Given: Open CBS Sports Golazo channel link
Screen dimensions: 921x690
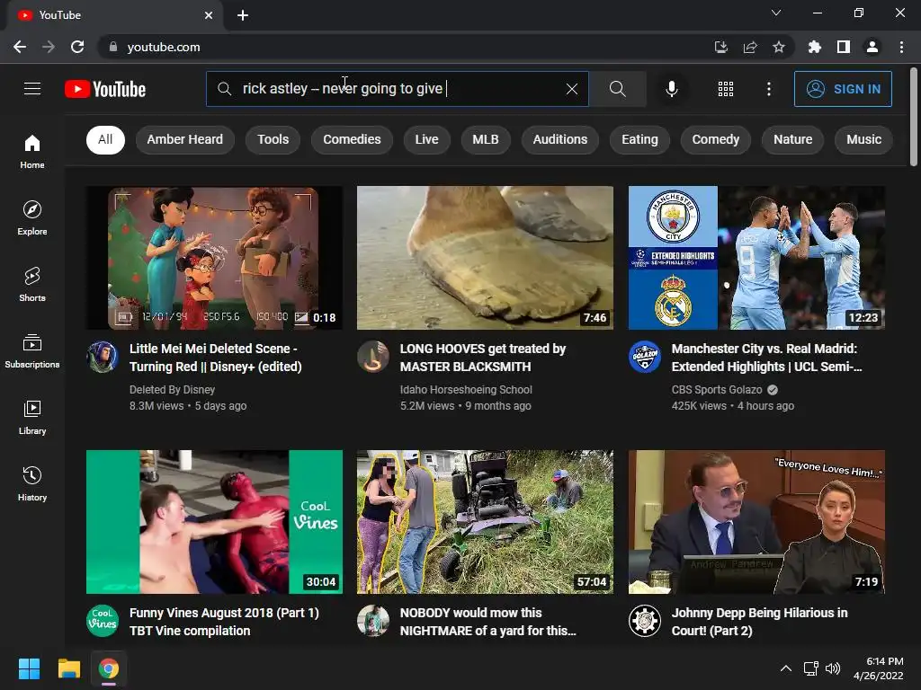Looking at the screenshot, I should (717, 390).
